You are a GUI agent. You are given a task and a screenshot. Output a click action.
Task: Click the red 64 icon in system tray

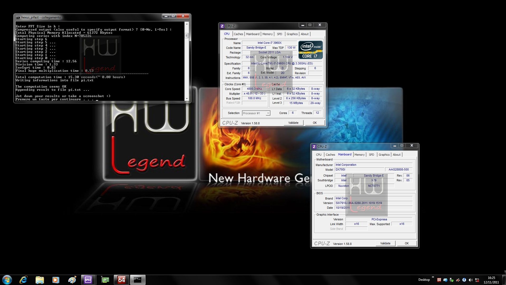[439, 280]
